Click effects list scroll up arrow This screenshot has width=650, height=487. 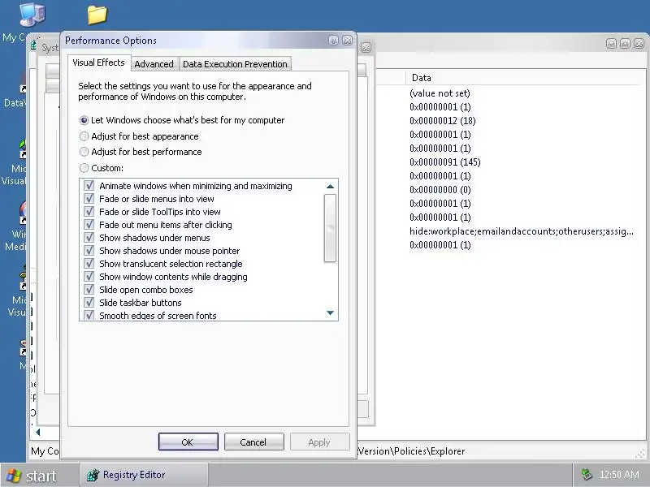(x=330, y=187)
